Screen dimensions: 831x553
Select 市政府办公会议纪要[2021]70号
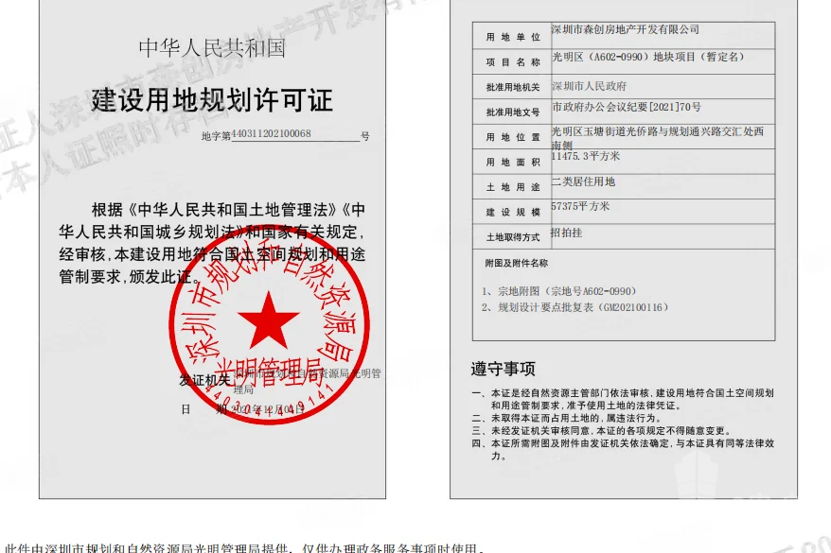(x=627, y=107)
